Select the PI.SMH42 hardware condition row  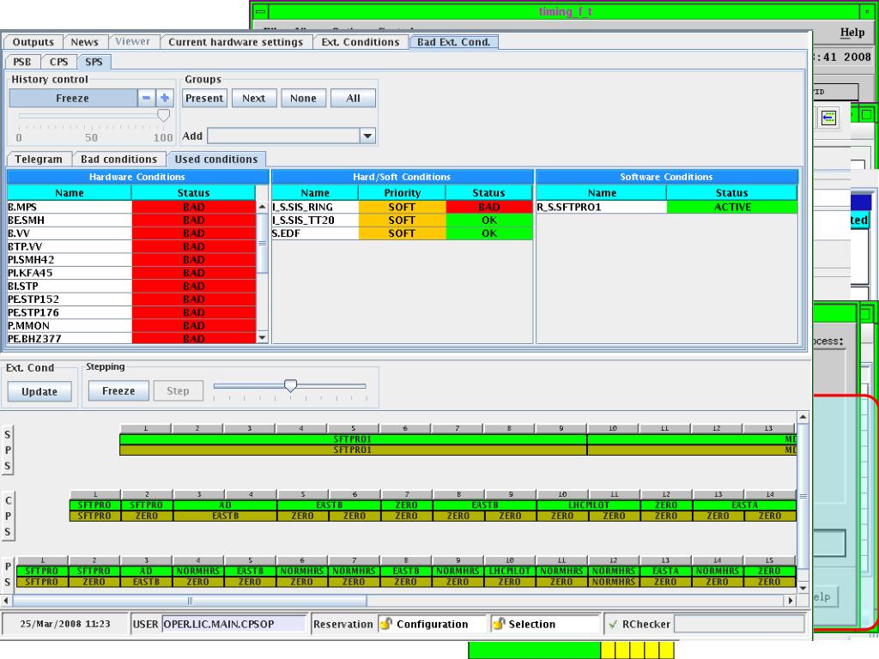tap(131, 259)
